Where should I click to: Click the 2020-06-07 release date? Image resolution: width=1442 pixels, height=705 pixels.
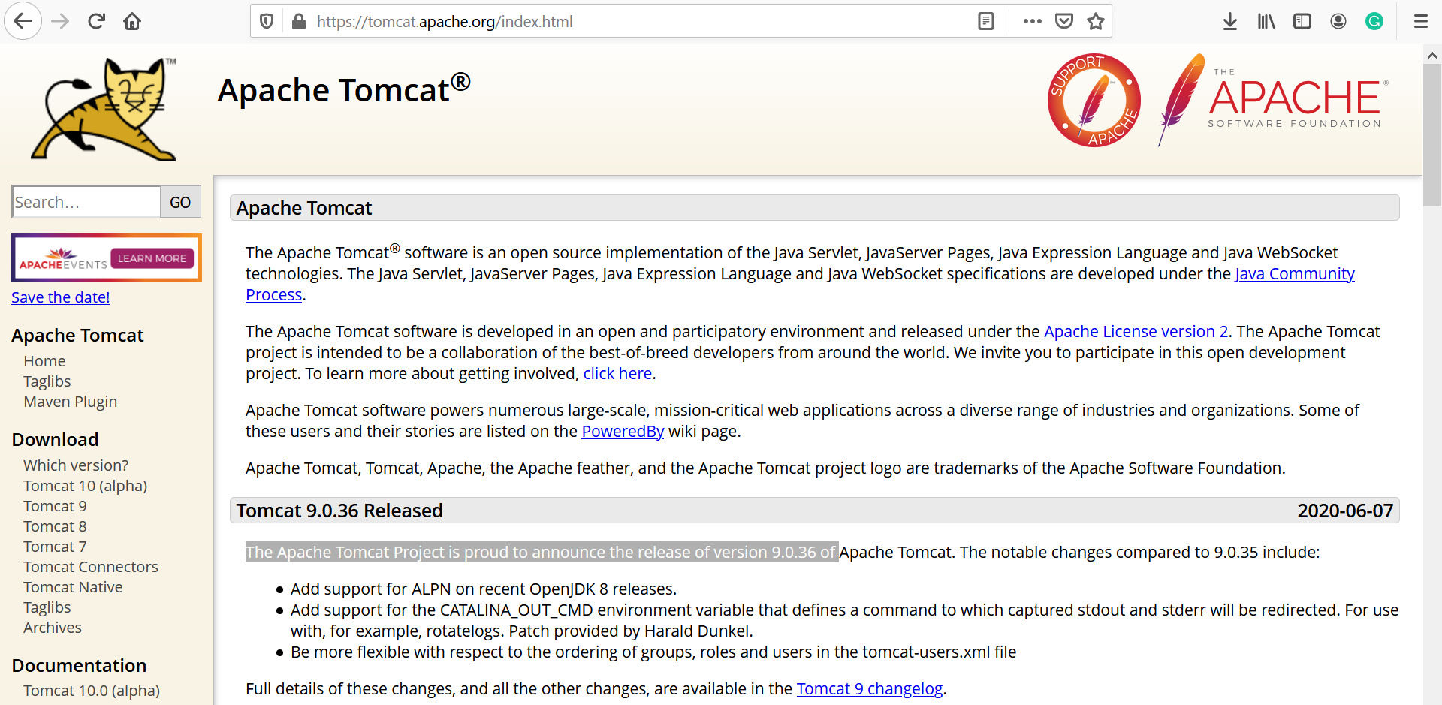(1345, 511)
